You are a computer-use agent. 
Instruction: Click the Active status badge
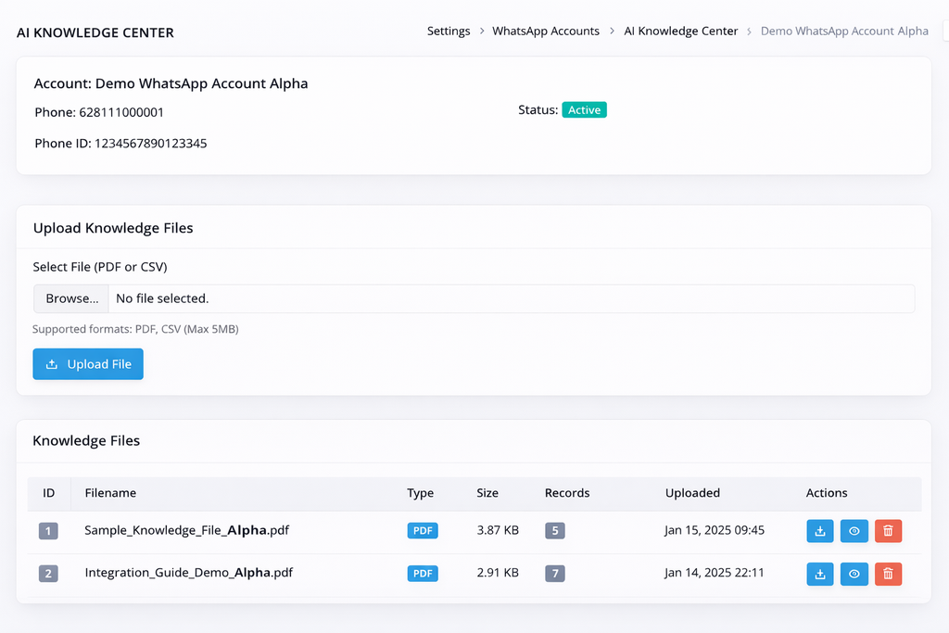point(584,110)
